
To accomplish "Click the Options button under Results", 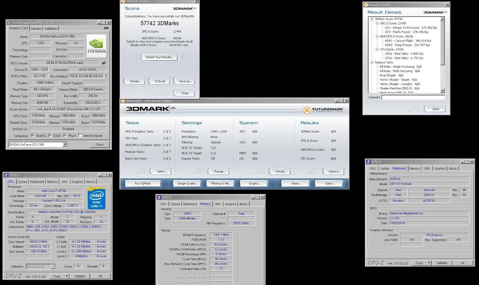I will [x=334, y=171].
